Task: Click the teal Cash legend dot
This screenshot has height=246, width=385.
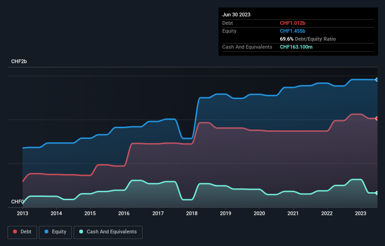Action: [x=81, y=232]
